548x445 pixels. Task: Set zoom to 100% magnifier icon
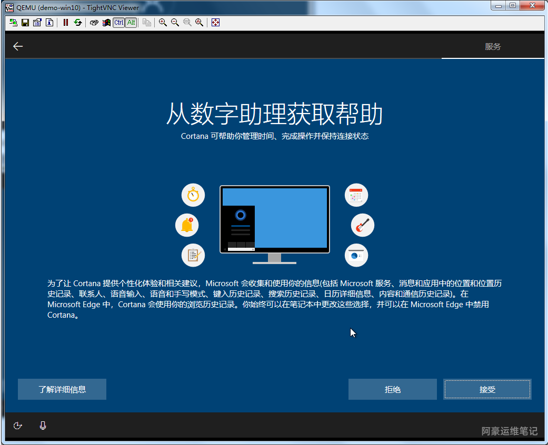(187, 23)
